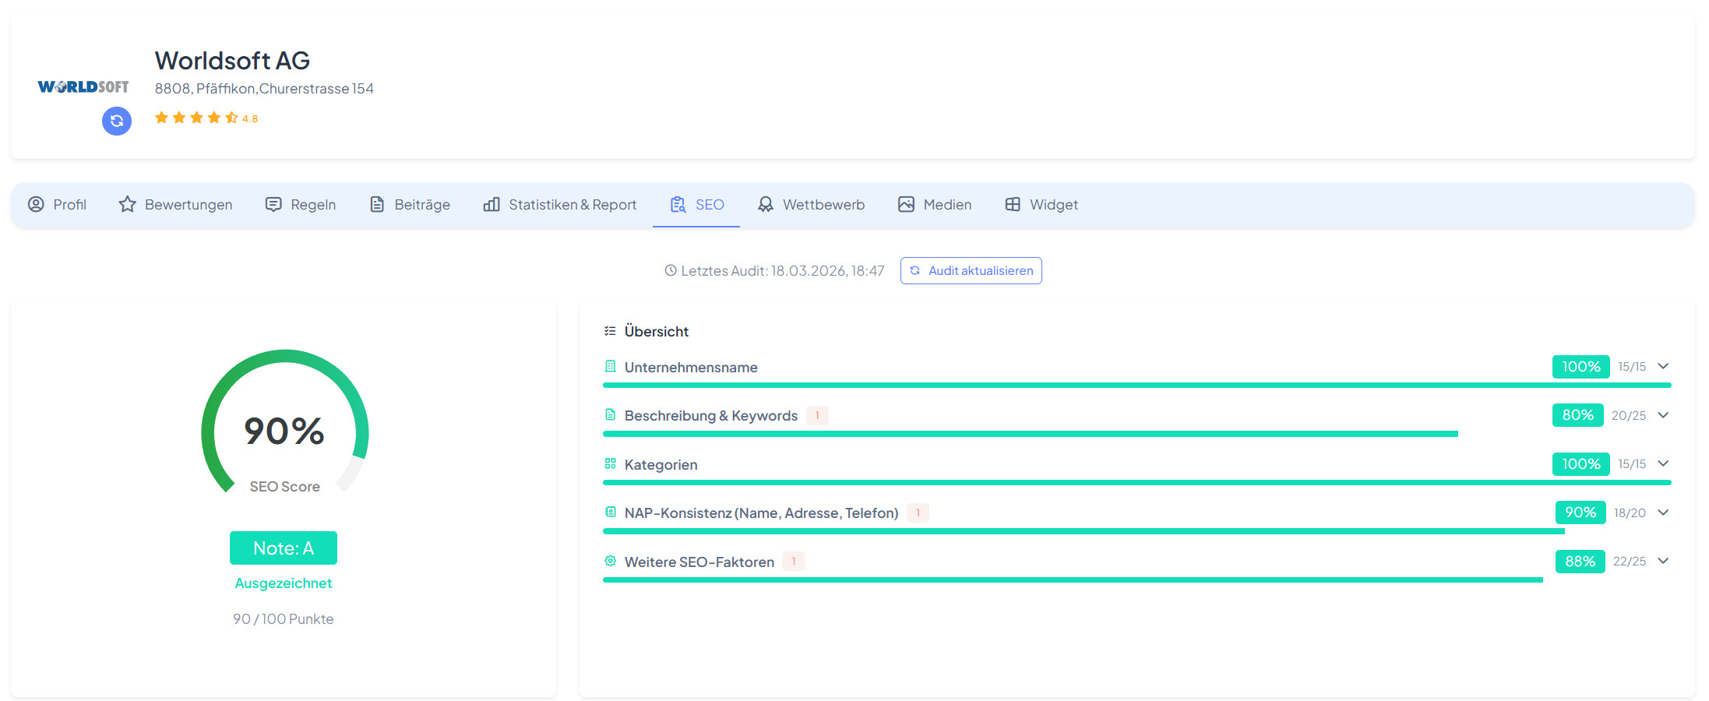This screenshot has width=1709, height=701.
Task: Click the blue refresh icon under the logo
Action: click(117, 121)
